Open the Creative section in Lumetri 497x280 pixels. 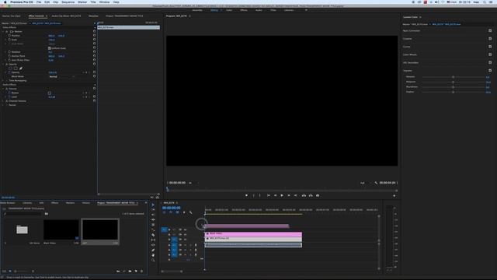click(407, 39)
